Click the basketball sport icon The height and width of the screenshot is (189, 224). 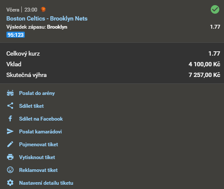click(x=43, y=9)
